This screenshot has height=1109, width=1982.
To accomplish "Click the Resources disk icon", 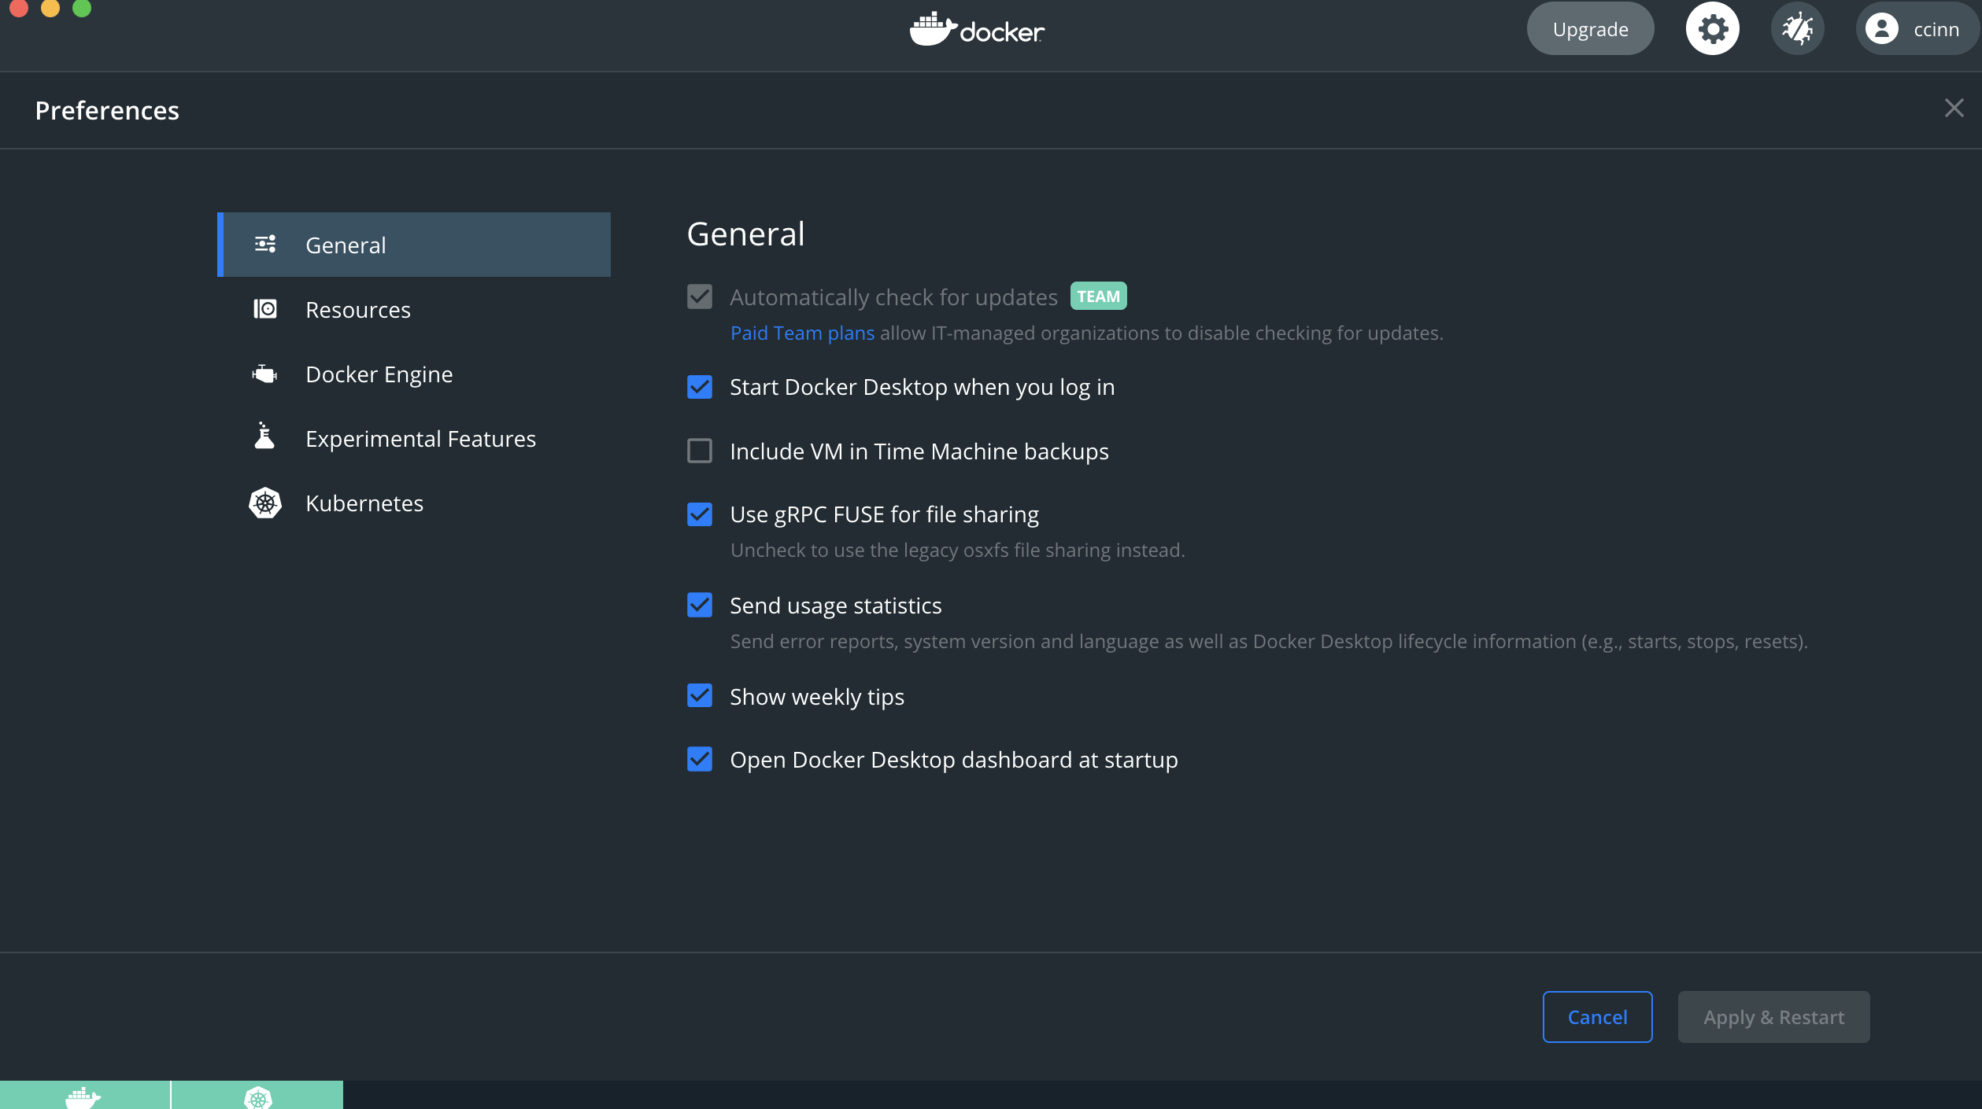I will 265,309.
